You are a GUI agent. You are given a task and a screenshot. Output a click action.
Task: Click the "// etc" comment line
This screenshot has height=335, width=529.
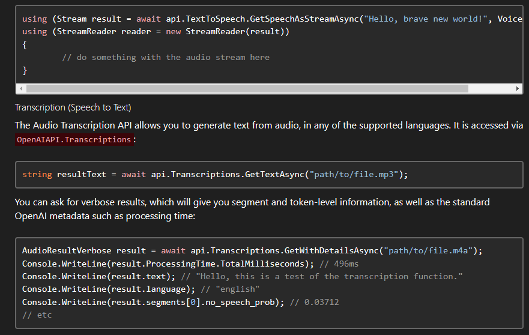click(x=37, y=315)
